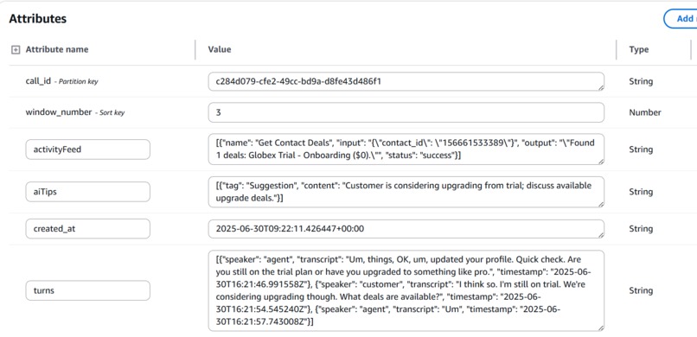Click the String type in call_id row
The width and height of the screenshot is (697, 337).
tap(641, 81)
